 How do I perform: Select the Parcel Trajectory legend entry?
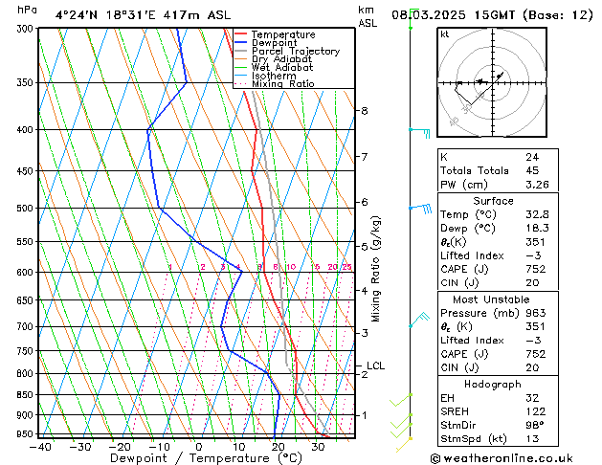(x=295, y=52)
